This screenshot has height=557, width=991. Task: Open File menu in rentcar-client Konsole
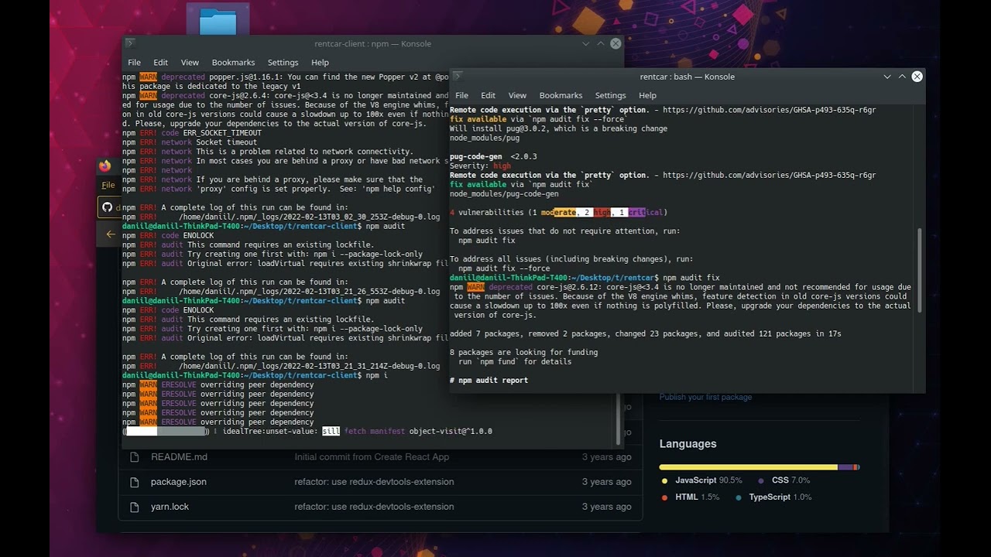pos(135,63)
